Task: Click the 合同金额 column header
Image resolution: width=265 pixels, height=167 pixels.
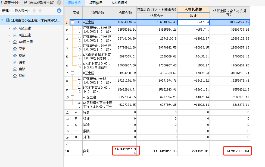Action: coord(125,13)
